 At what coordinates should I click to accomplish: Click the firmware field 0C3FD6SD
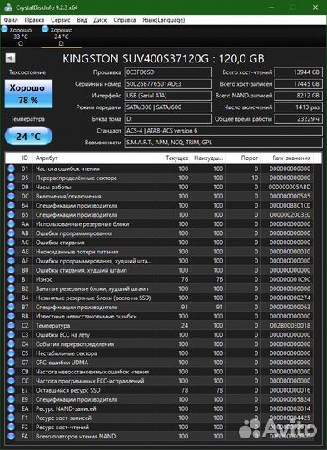point(168,72)
